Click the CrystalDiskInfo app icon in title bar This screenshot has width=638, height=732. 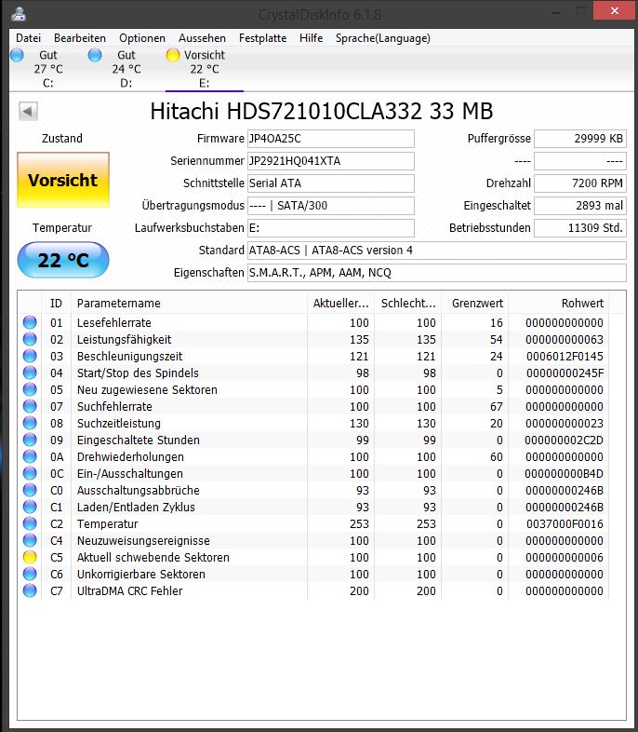(19, 14)
